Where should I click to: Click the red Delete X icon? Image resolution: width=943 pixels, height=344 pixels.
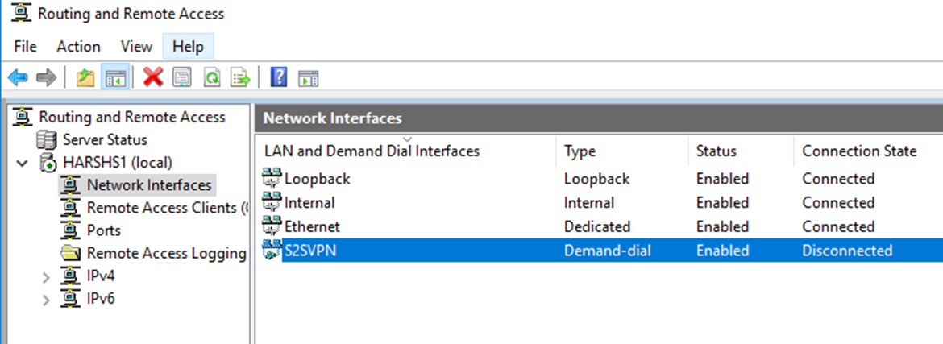pyautogui.click(x=153, y=77)
